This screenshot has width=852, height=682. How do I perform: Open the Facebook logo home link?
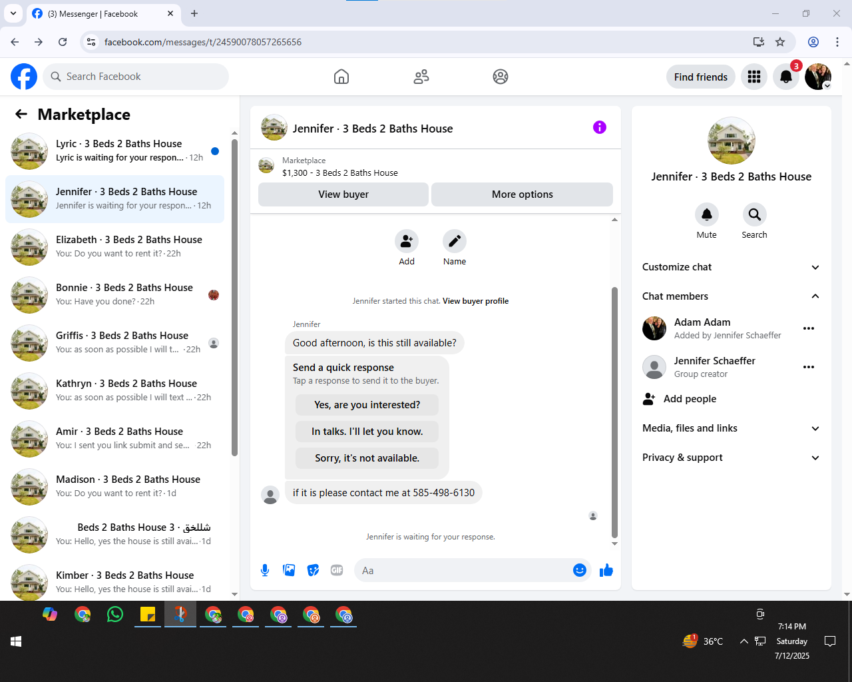(24, 77)
